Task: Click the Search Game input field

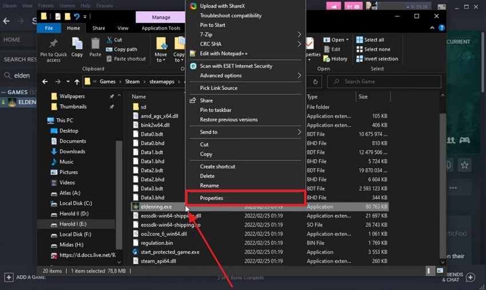Action: (384, 82)
